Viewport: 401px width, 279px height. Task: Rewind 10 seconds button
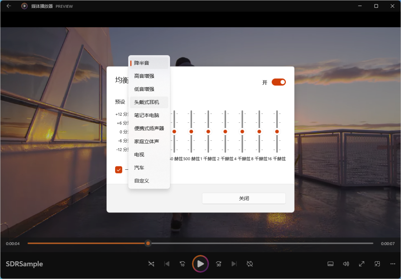point(182,264)
